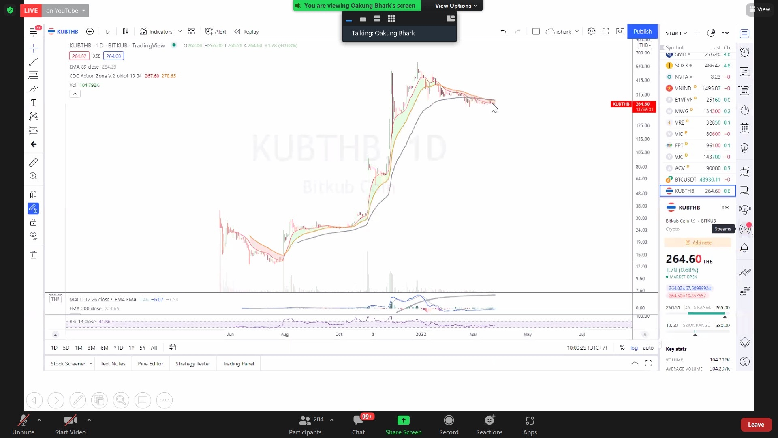Viewport: 778px width, 438px height.
Task: Open the View Options dropdown
Action: 456,6
